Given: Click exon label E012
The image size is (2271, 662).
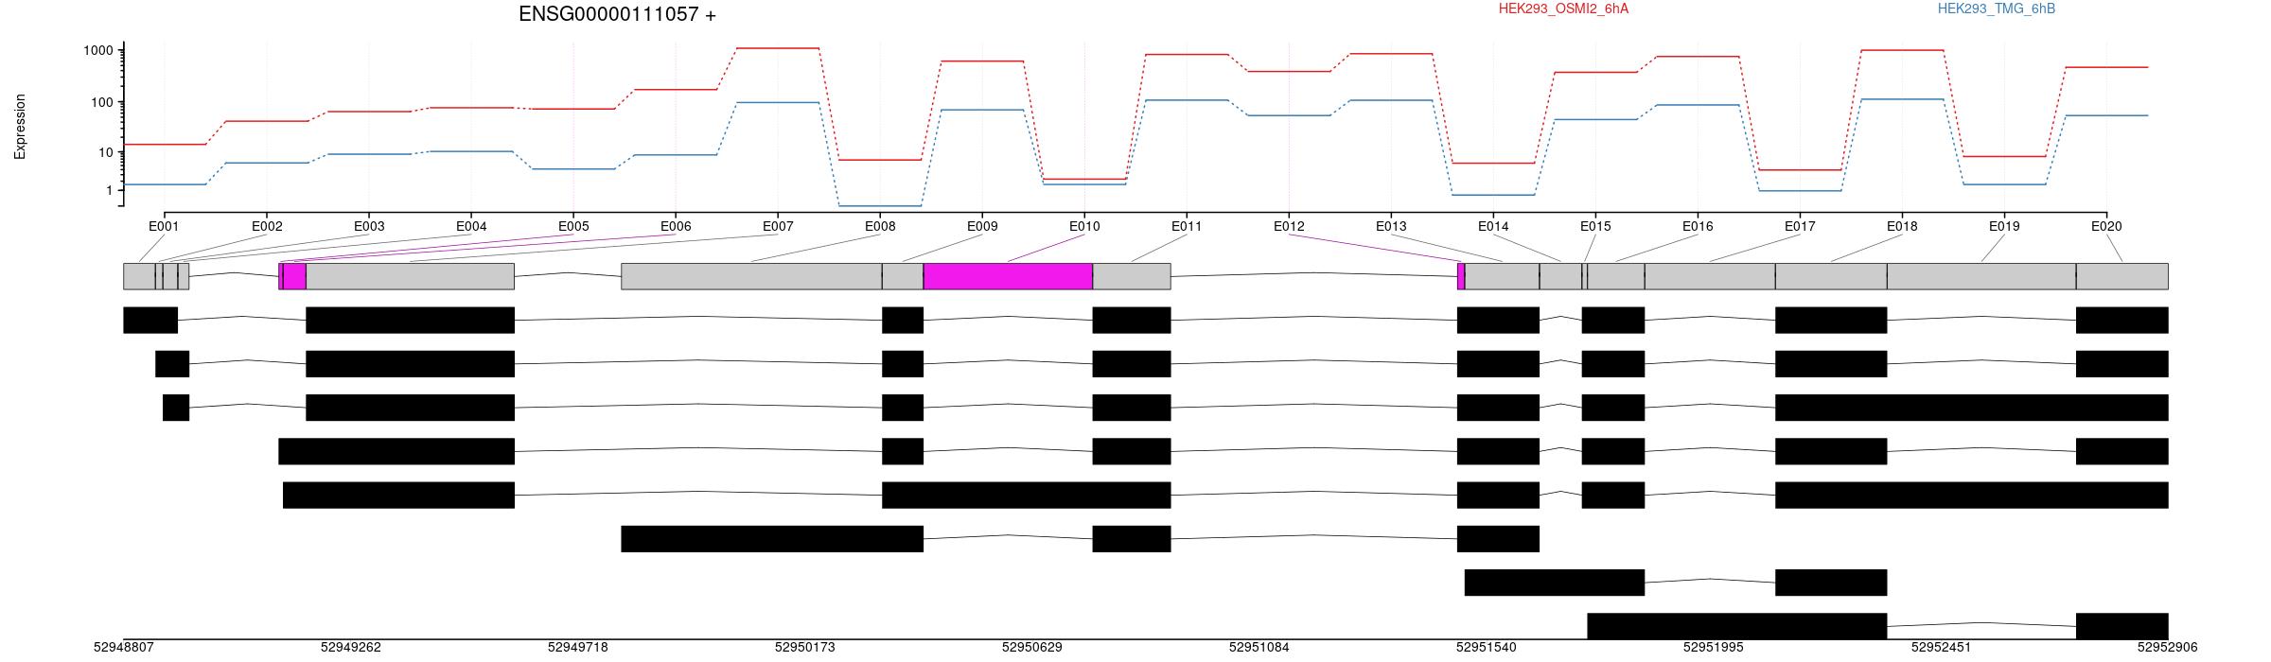Looking at the screenshot, I should (x=1289, y=226).
